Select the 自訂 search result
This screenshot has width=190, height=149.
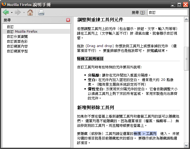36,27
